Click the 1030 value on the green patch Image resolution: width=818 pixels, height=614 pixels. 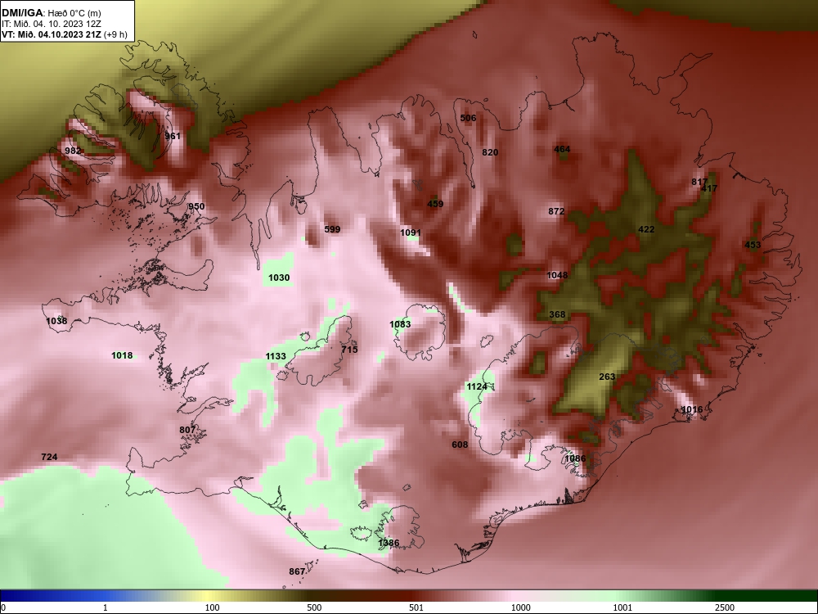coord(279,278)
